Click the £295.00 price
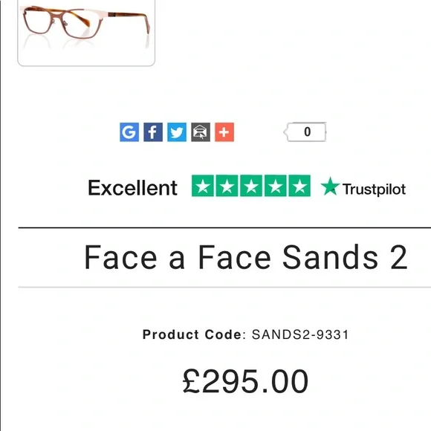 (x=245, y=381)
